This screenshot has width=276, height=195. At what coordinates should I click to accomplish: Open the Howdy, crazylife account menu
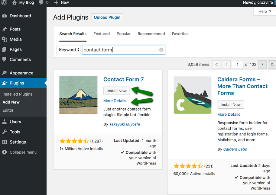pos(258,3)
